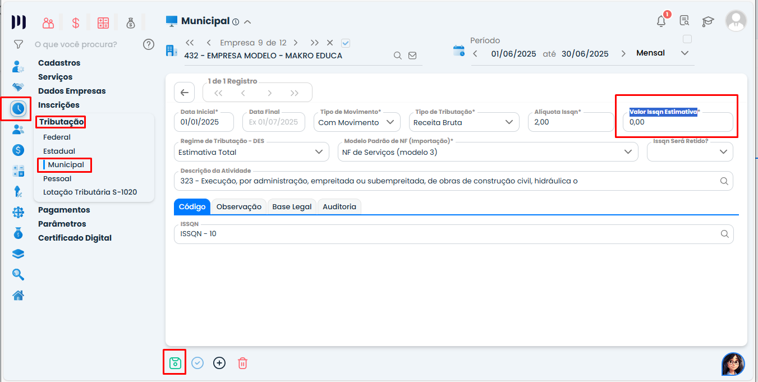Select Federal under Tributação

pos(57,137)
